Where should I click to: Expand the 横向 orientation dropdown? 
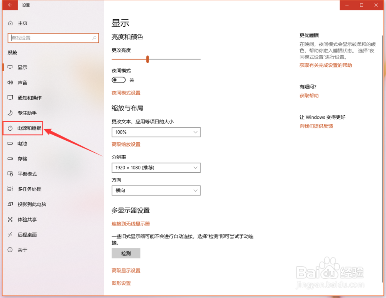click(156, 190)
